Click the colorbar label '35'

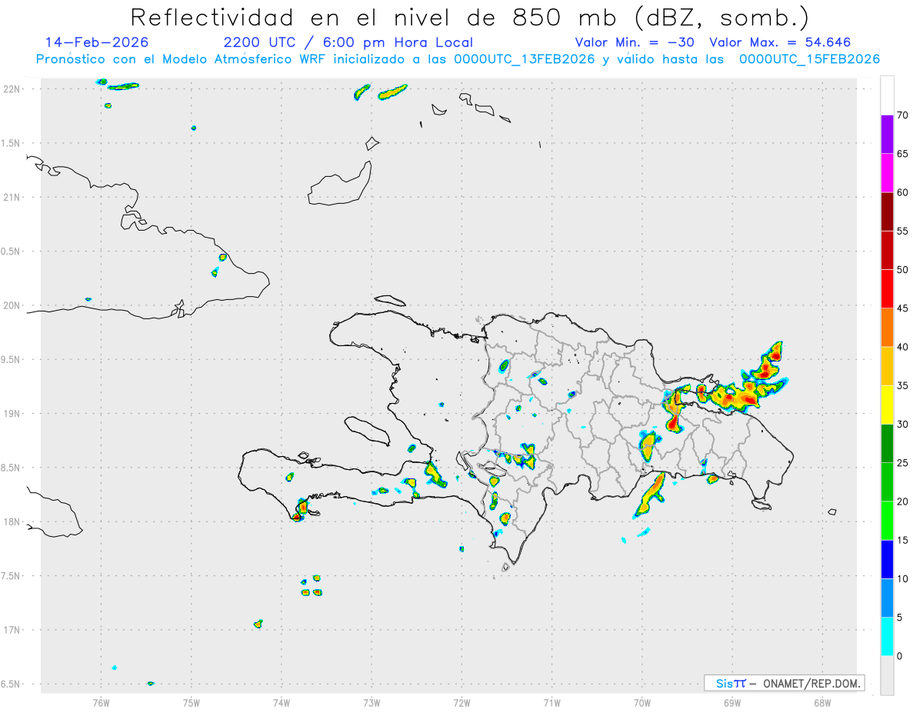903,386
